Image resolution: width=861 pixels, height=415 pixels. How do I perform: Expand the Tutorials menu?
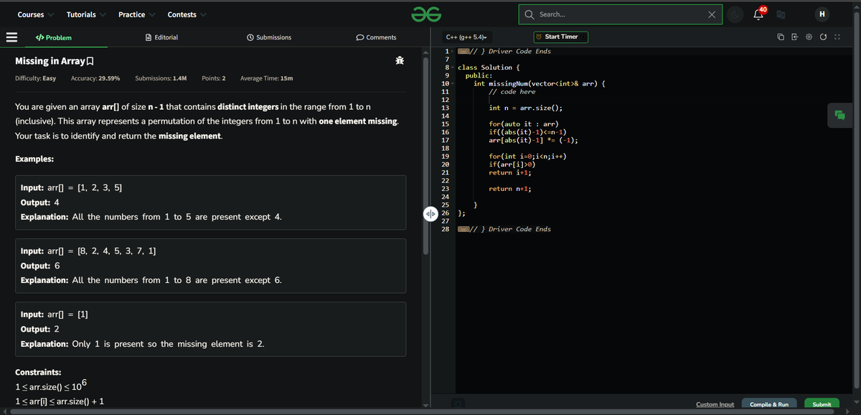[86, 14]
